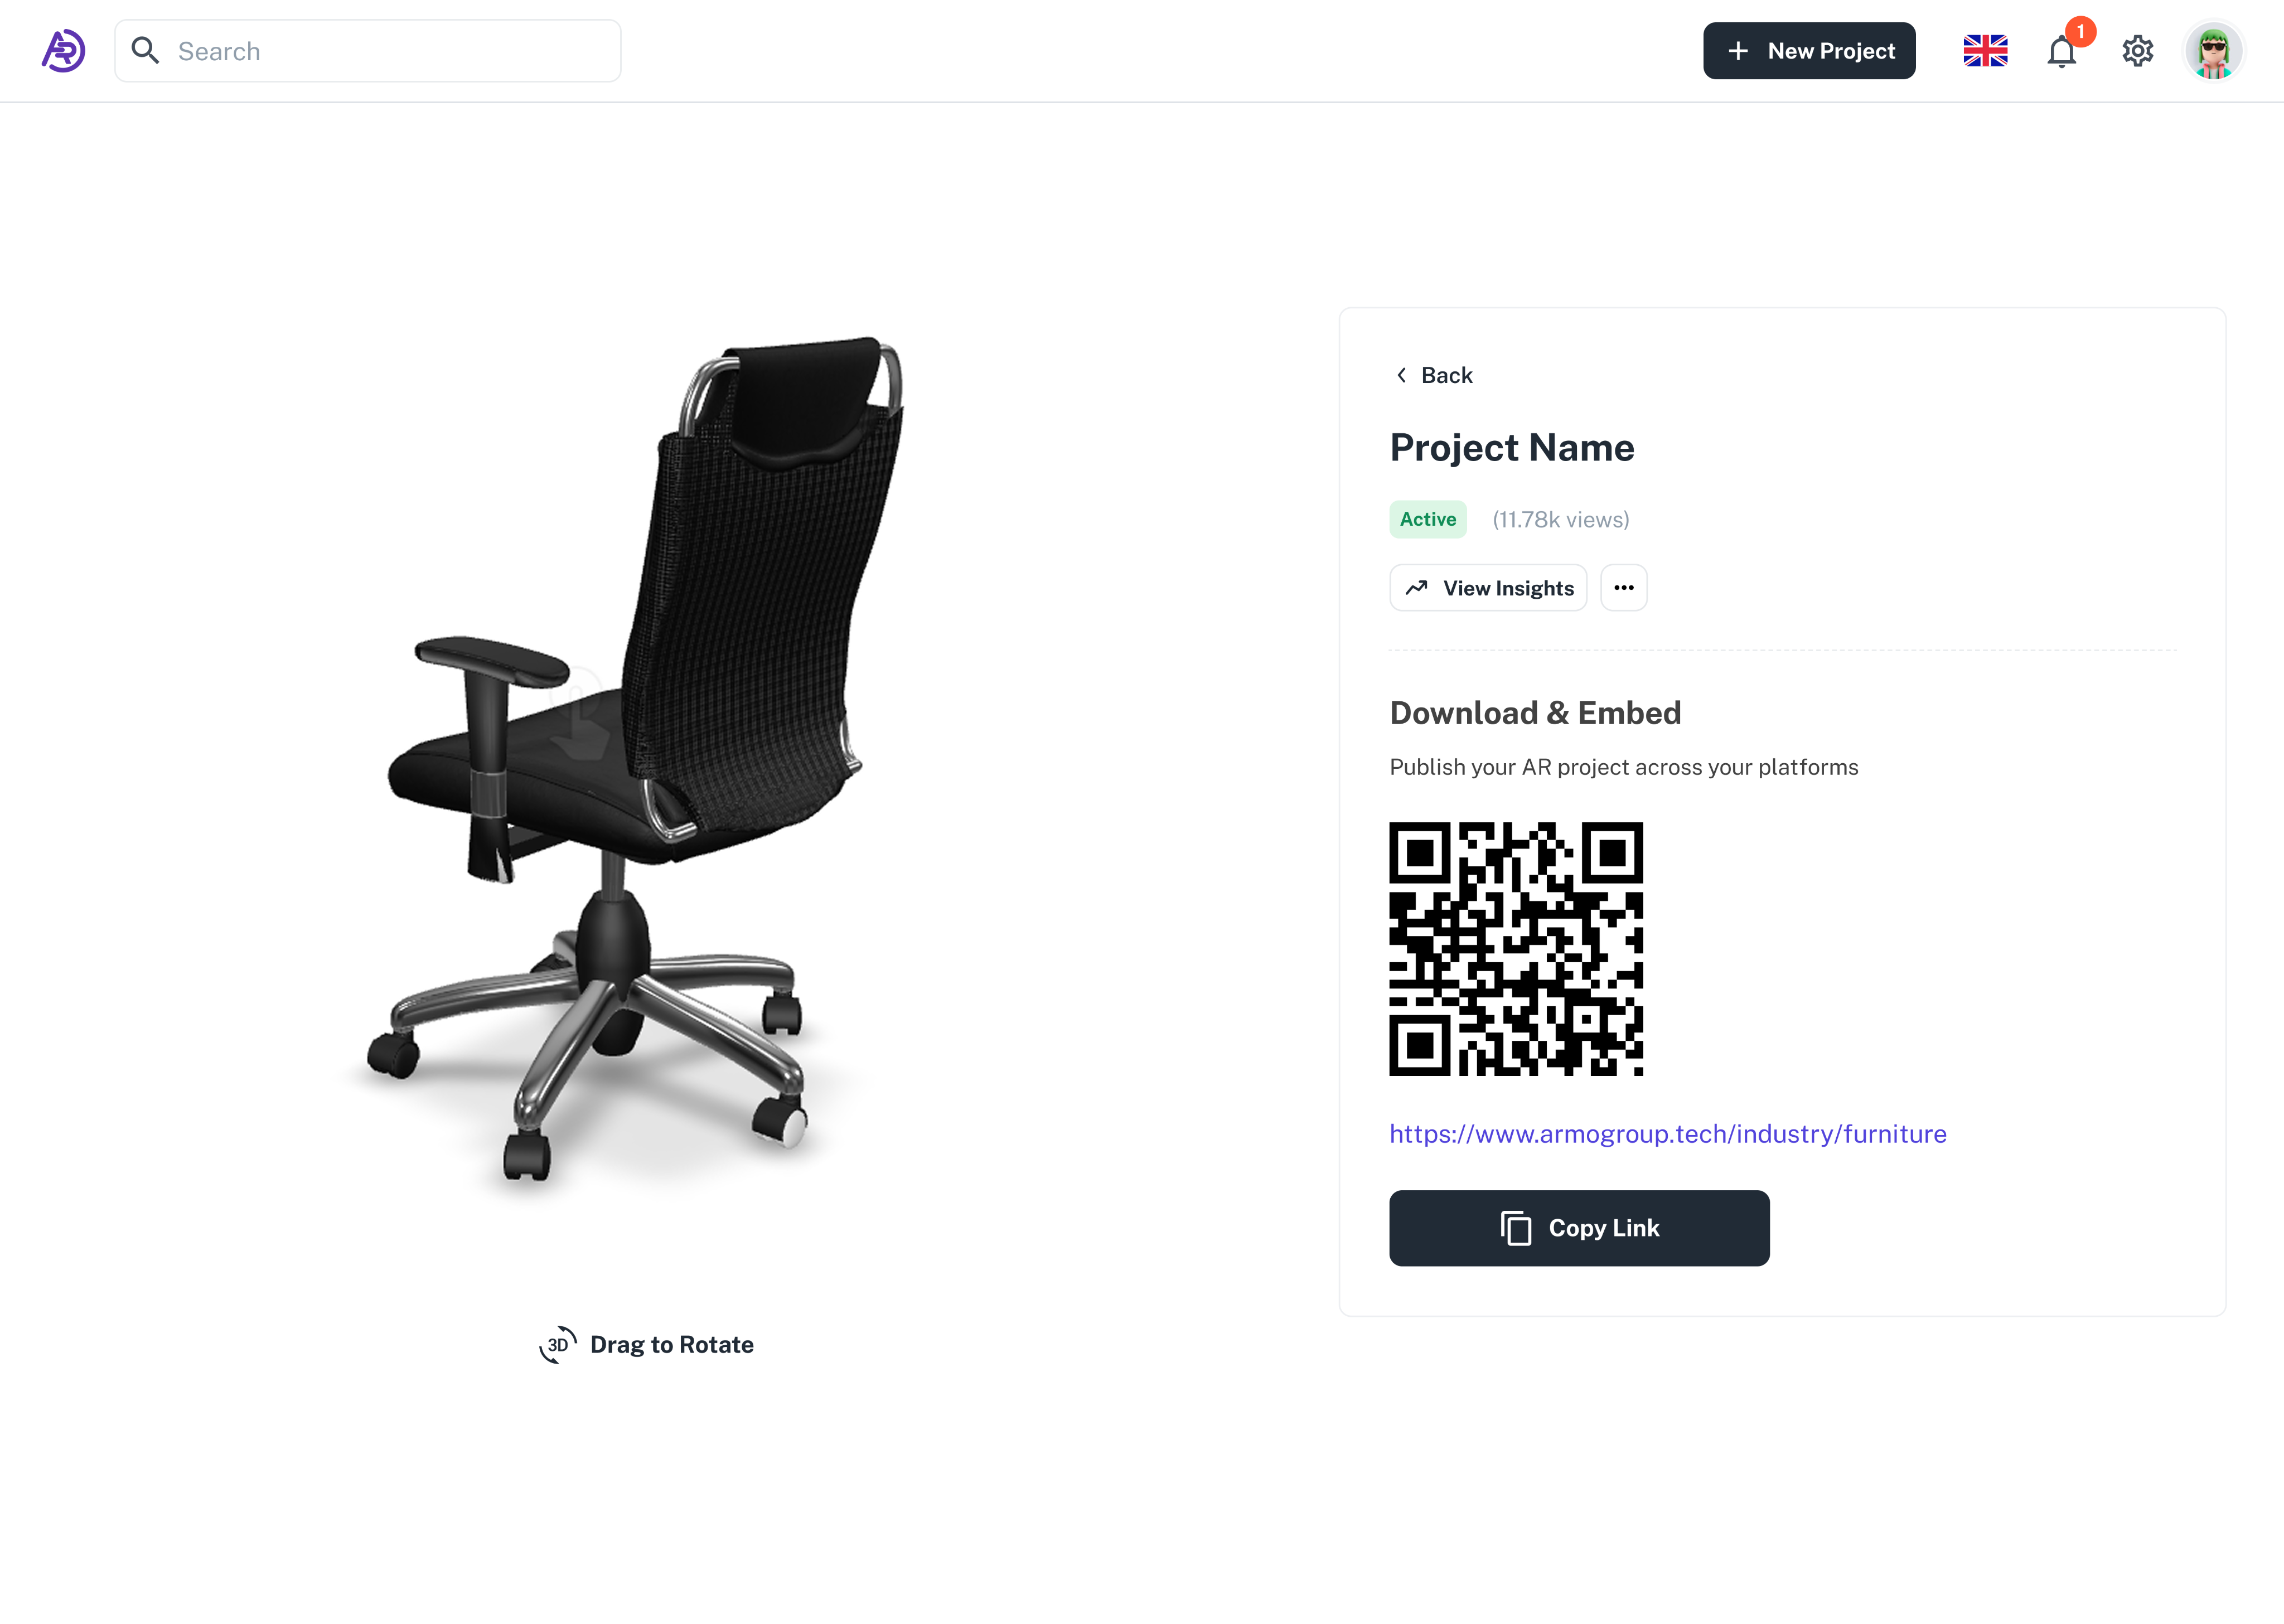Click the magnifier icon in search bar
This screenshot has height=1624, width=2284.
tap(146, 51)
